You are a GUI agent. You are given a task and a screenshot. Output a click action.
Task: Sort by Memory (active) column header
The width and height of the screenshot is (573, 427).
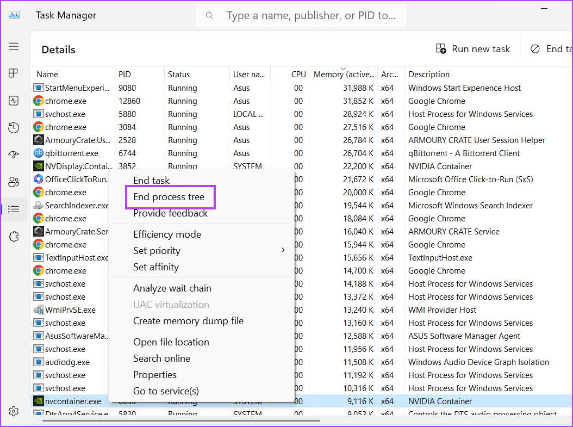coord(344,74)
